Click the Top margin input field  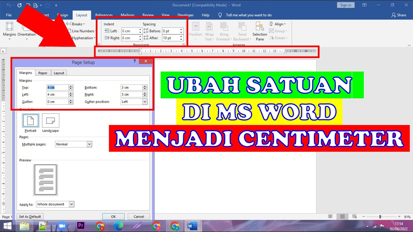57,87
